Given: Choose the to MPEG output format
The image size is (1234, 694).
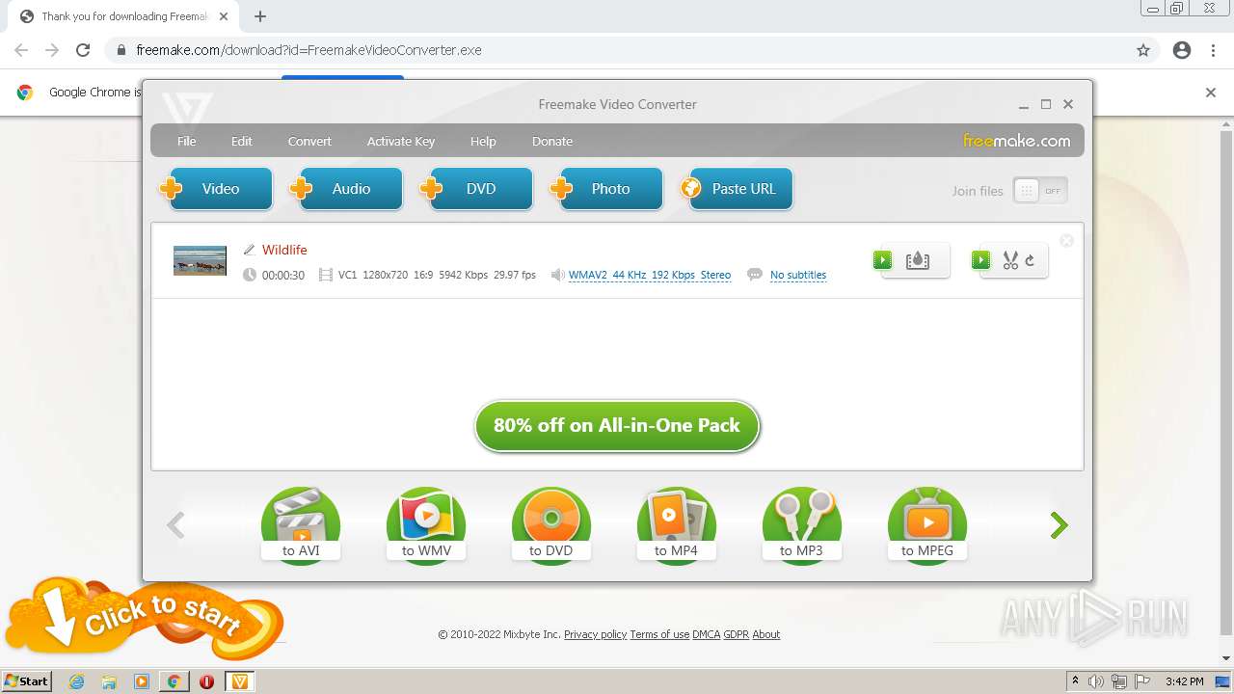Looking at the screenshot, I should click(x=927, y=525).
